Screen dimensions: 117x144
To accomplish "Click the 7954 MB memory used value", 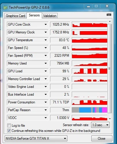I will 60,63.
